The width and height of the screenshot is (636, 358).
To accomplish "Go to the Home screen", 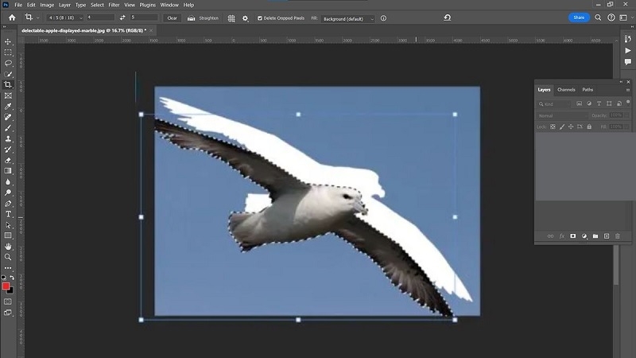I will tap(12, 18).
